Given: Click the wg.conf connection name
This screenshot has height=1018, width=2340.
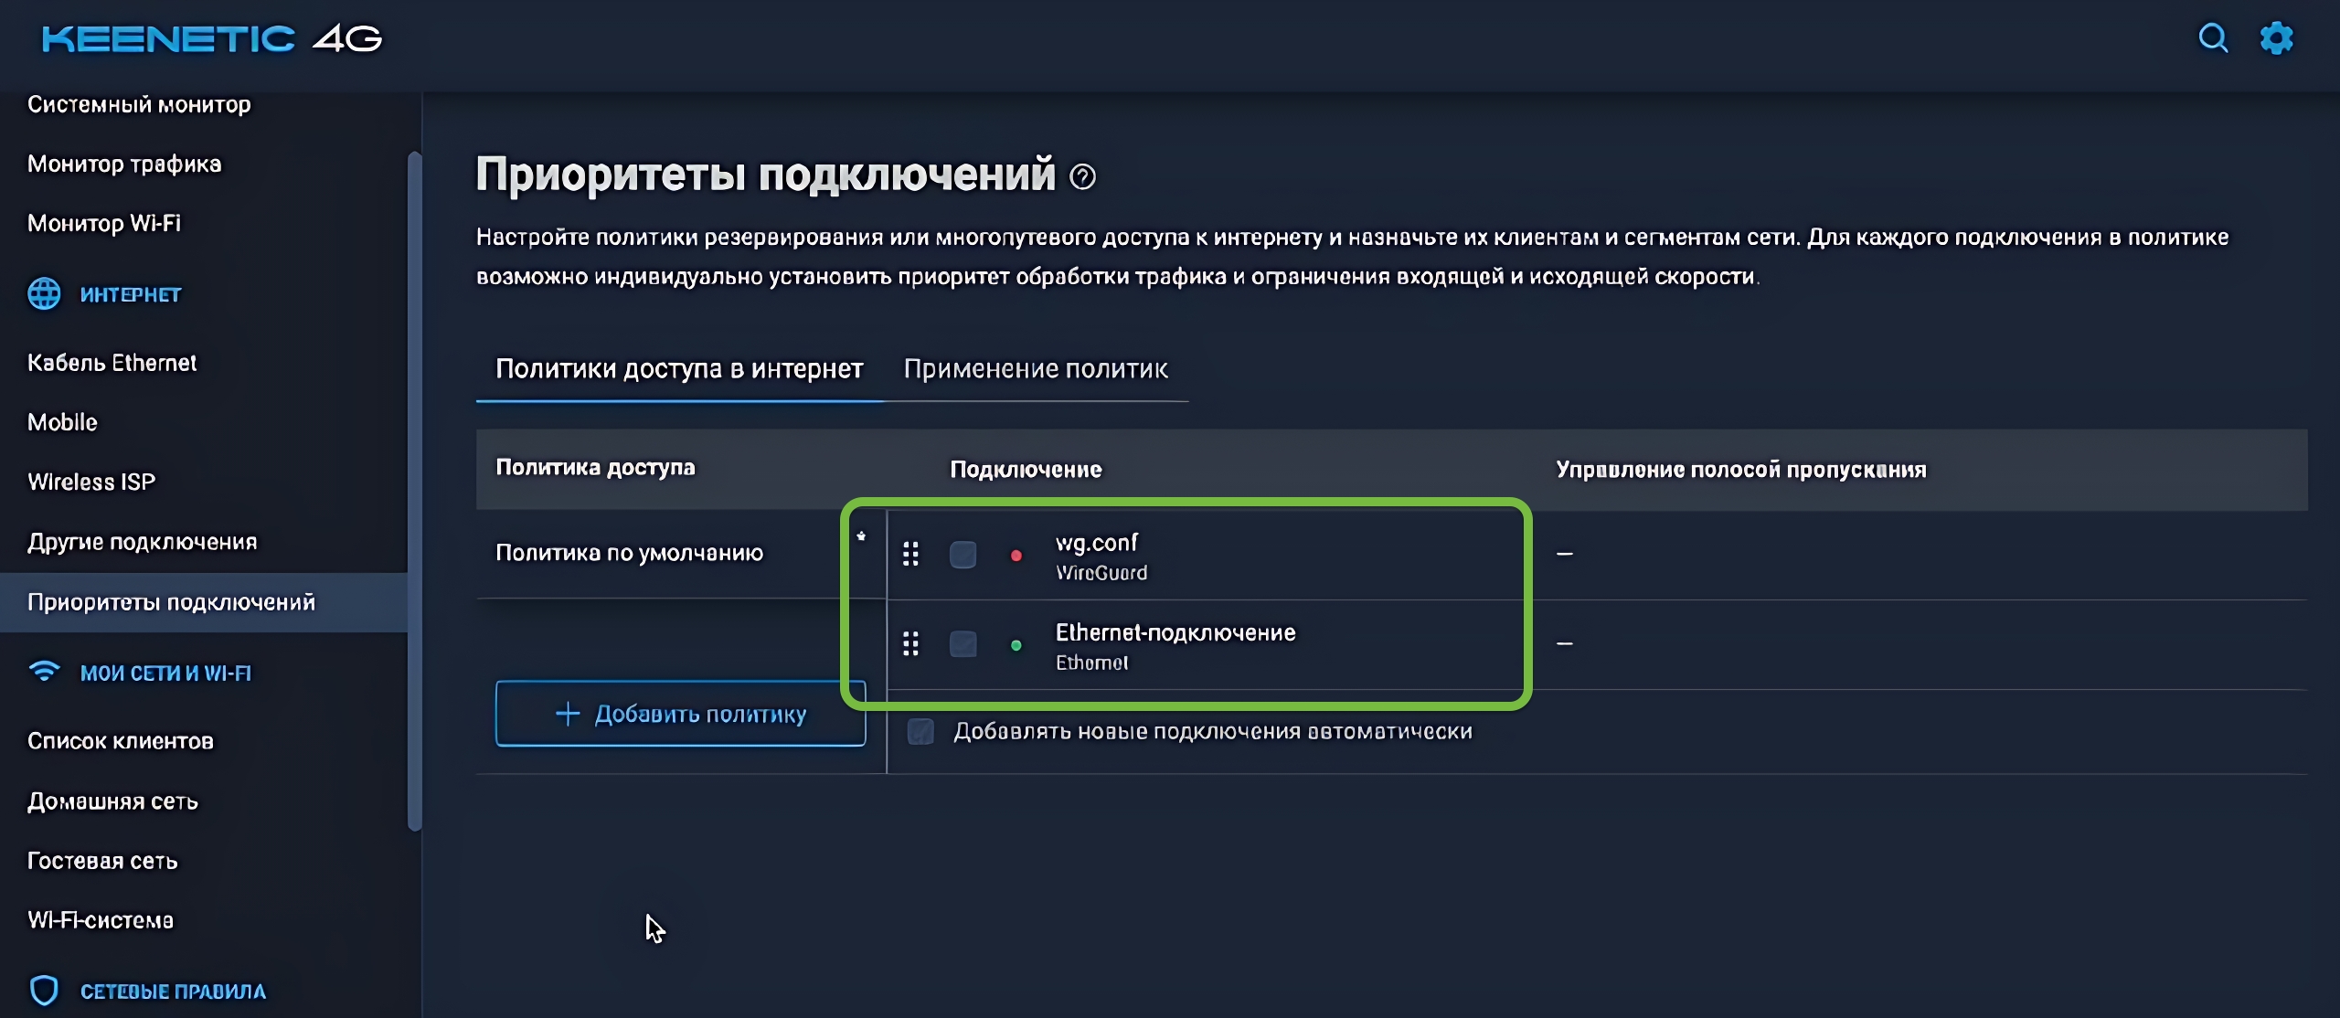Looking at the screenshot, I should (1097, 543).
